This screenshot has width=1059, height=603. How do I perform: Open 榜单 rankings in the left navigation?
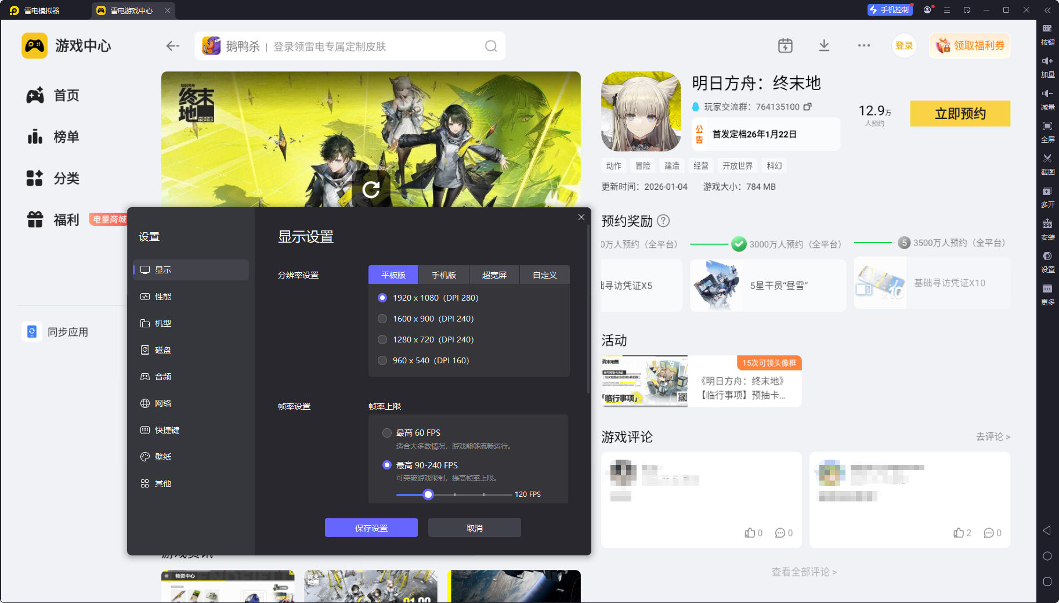pyautogui.click(x=53, y=137)
